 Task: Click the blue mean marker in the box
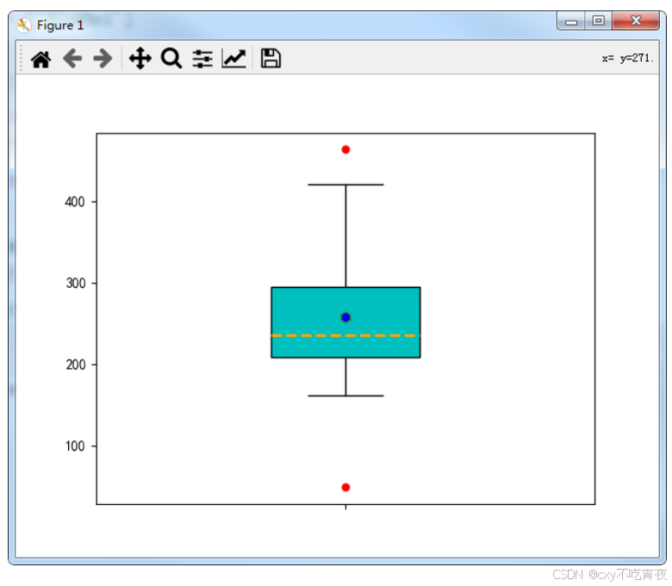345,318
